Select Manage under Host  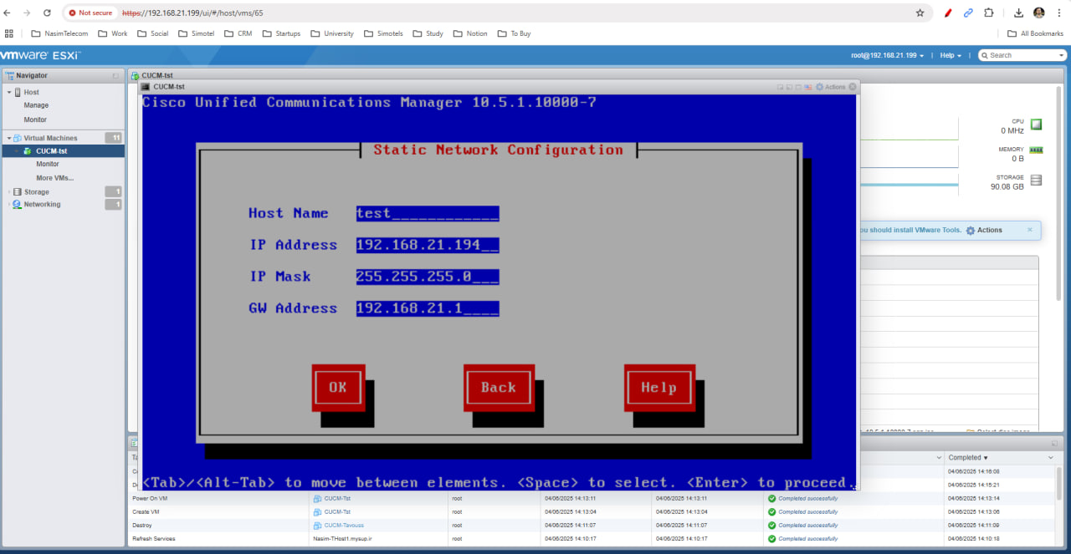click(x=36, y=105)
